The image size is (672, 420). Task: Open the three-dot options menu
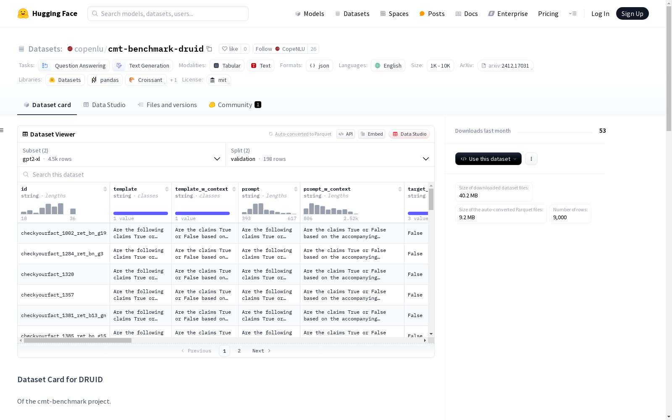pyautogui.click(x=531, y=159)
